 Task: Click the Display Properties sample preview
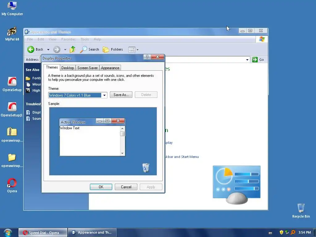coord(103,141)
